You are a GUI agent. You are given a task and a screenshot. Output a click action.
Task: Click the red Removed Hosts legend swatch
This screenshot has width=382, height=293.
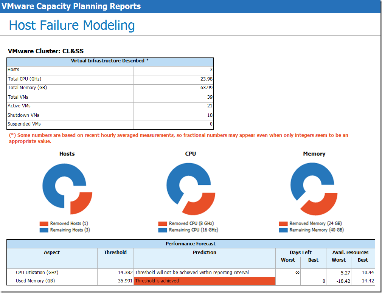[44, 223]
